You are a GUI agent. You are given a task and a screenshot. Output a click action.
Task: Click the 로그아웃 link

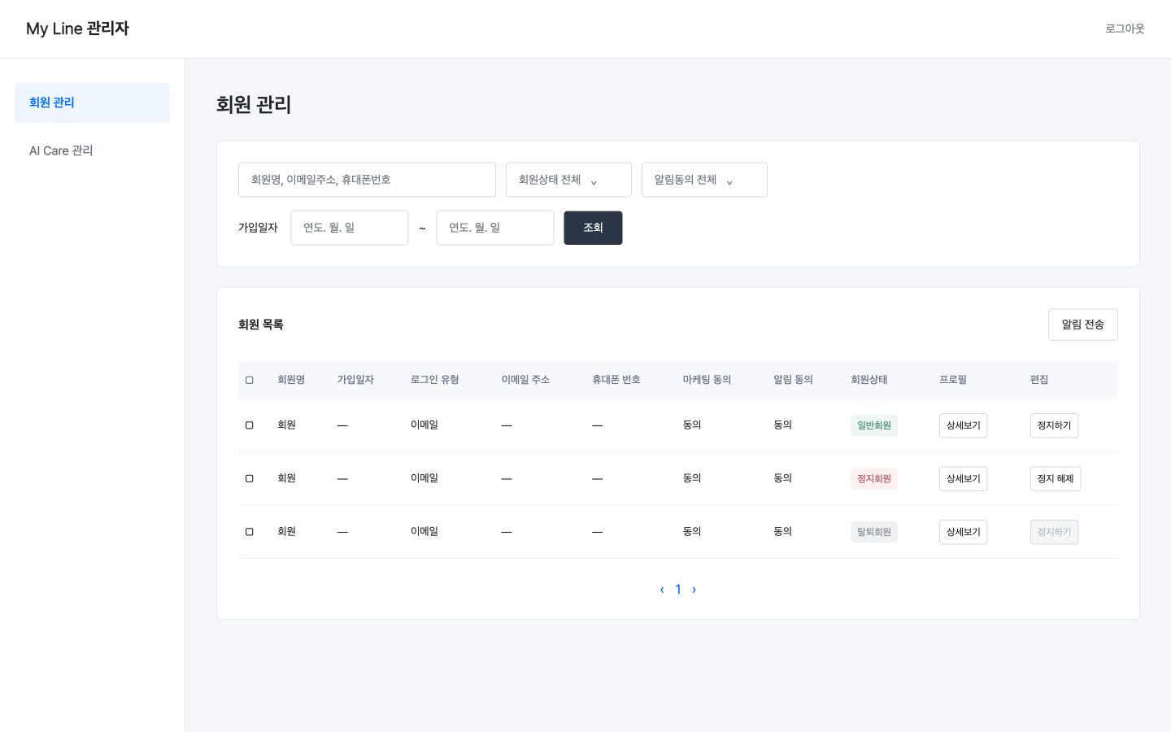(1125, 28)
